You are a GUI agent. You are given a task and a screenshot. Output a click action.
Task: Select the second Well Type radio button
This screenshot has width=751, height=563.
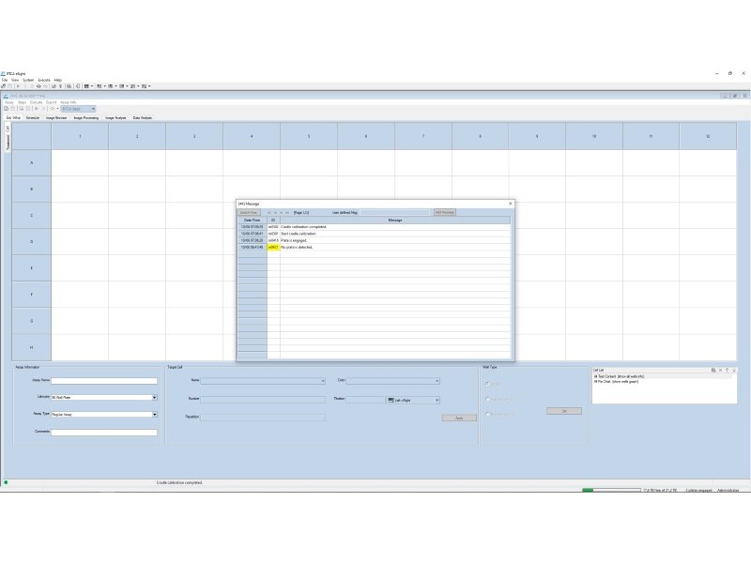[487, 400]
